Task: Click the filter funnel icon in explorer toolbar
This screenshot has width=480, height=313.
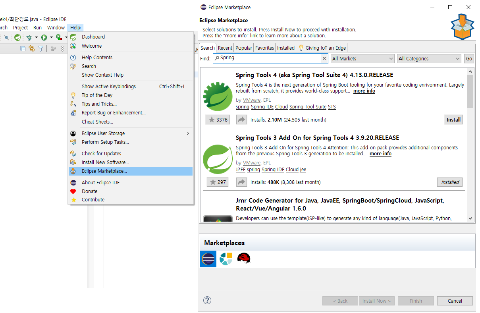Action: point(40,48)
